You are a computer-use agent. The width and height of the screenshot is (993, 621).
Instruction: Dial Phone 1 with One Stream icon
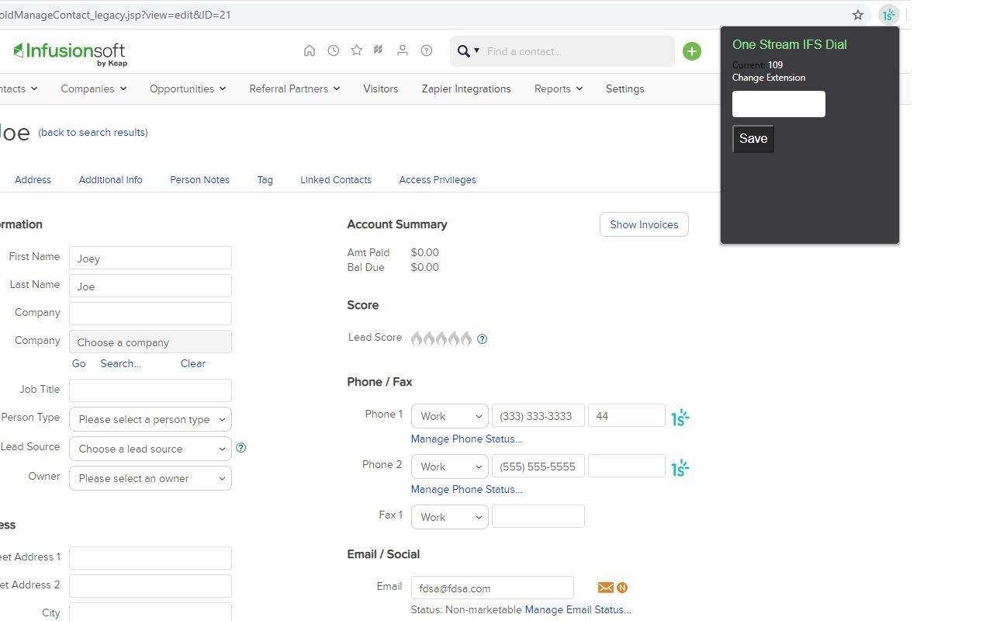[680, 418]
